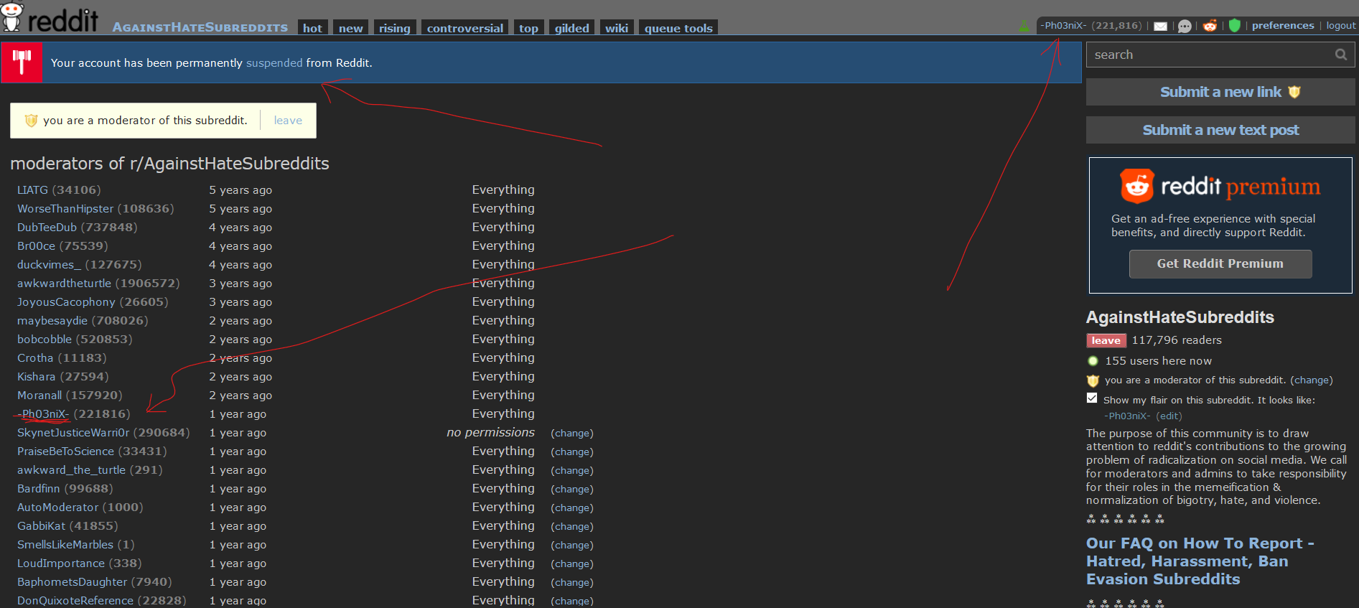The image size is (1359, 608).
Task: Click Submit a new text post
Action: coord(1220,130)
